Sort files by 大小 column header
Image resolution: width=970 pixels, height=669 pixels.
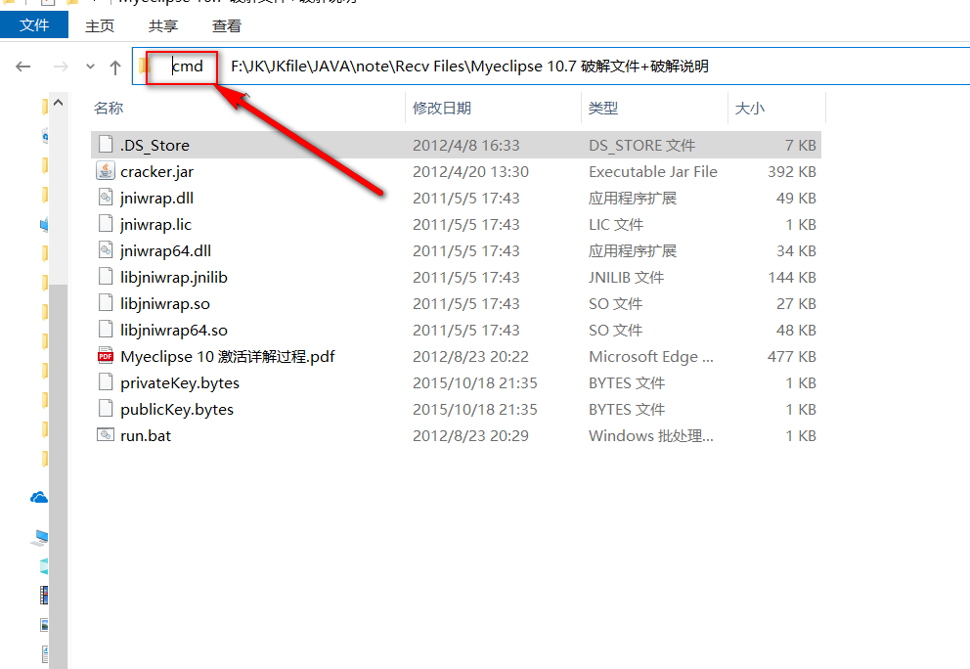point(750,109)
